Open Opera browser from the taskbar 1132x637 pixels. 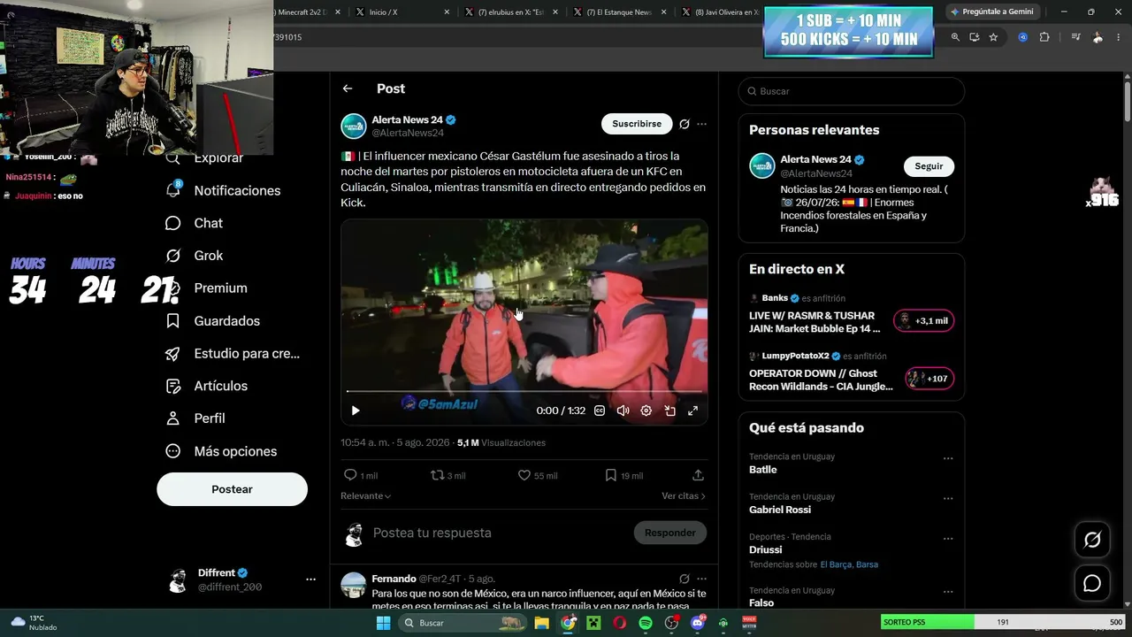pos(619,623)
